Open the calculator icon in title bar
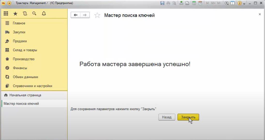This screenshot has height=140, width=265. [x=194, y=3]
